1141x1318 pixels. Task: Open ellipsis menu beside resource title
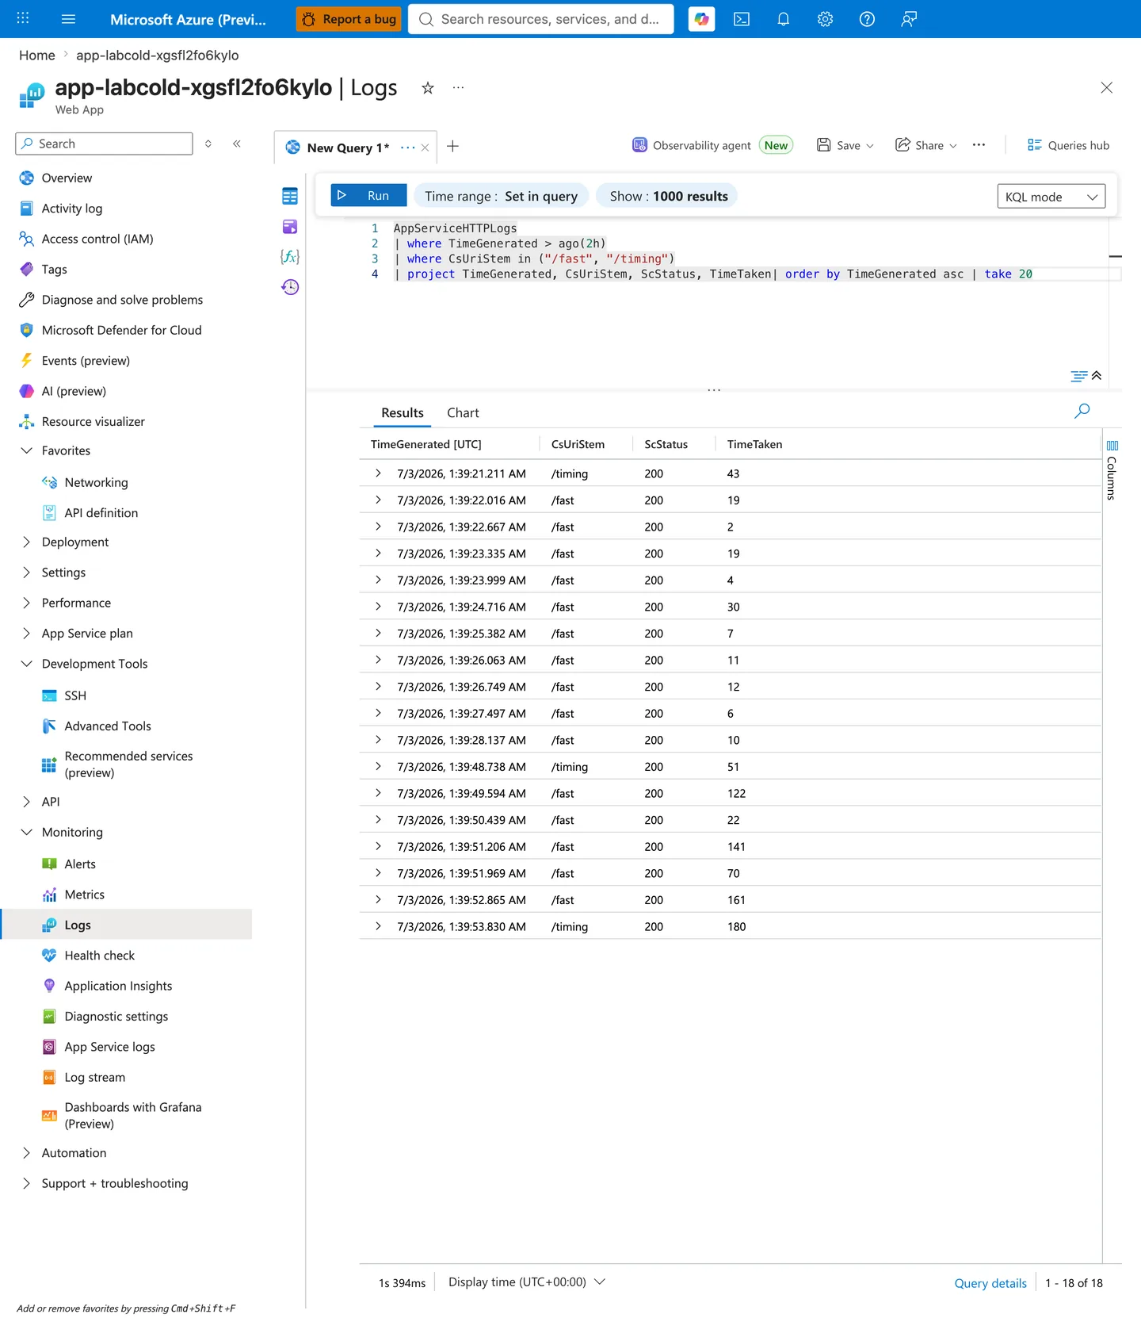coord(458,88)
